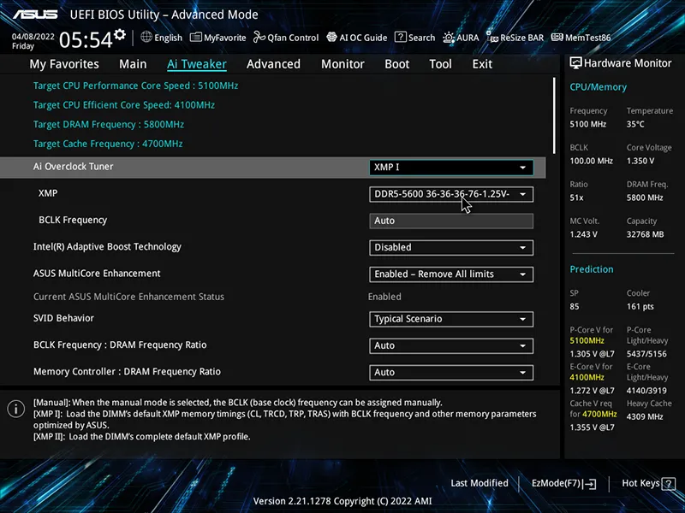685x513 pixels.
Task: Click the Qfan Control fan icon
Action: point(259,37)
